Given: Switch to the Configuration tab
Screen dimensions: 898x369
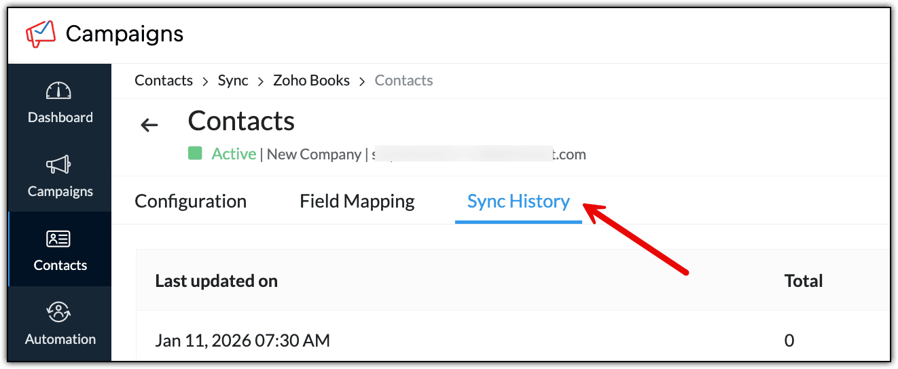Looking at the screenshot, I should (191, 201).
